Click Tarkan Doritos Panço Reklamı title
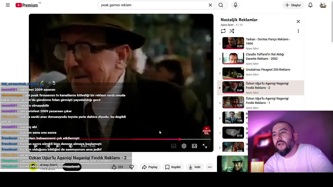Screen dimensions: 333x187 coord(268,41)
